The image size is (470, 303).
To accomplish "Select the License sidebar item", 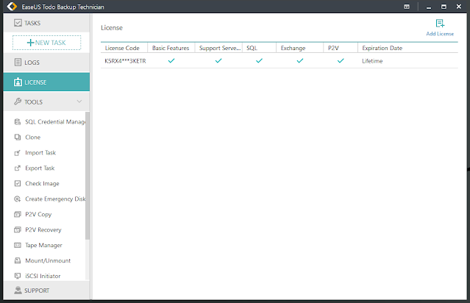I will click(46, 82).
